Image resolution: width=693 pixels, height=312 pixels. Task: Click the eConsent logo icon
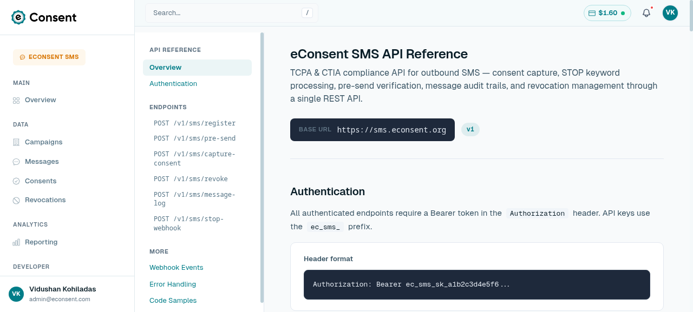16,17
